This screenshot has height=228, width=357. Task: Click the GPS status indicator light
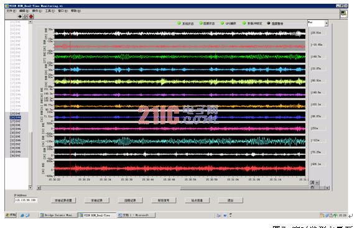pyautogui.click(x=222, y=23)
